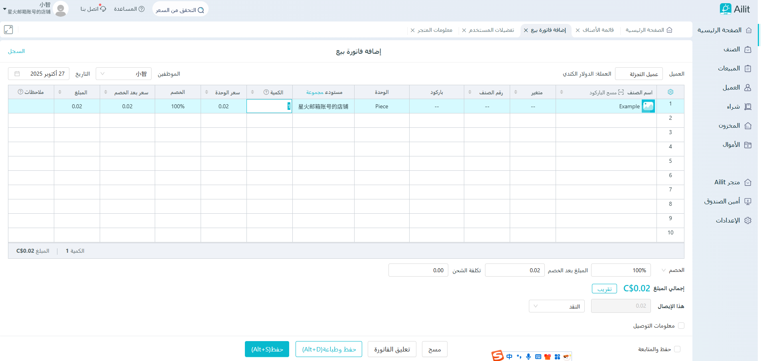761x361 pixels.
Task: Expand the النقد payment method dropdown
Action: pyautogui.click(x=556, y=306)
